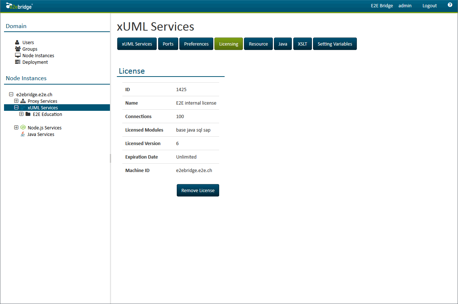Expand the Proxy Services tree node
This screenshot has height=304, width=458.
coord(16,101)
